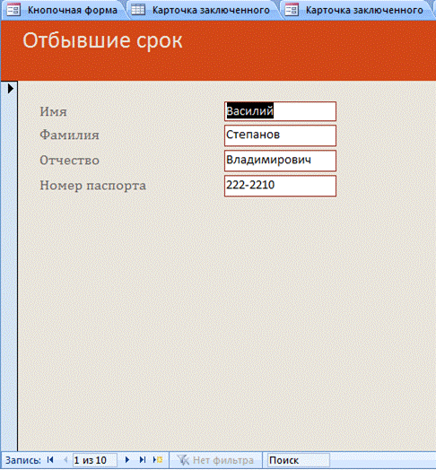Click the Запись: label in navigation bar

tap(23, 460)
